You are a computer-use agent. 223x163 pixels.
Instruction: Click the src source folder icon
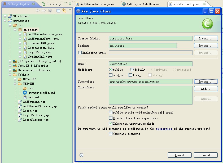pos(15,25)
